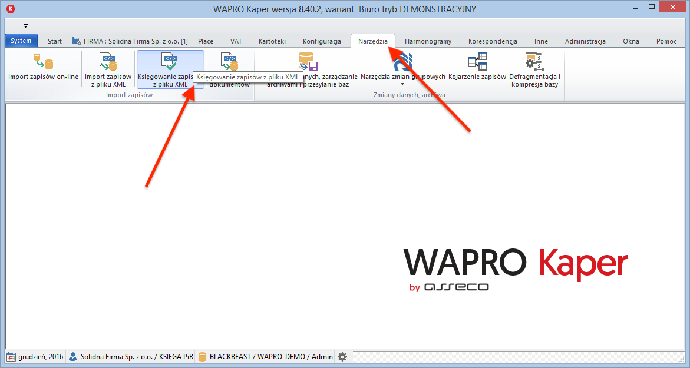Screen dimensions: 690x368
Task: Start Defragmentacja i kompresja bazy
Action: [x=534, y=69]
